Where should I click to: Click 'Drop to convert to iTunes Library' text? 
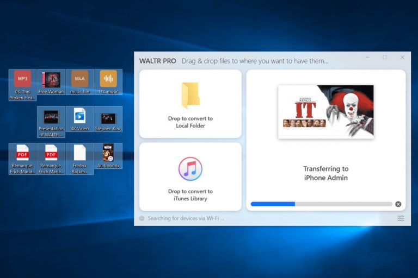coord(190,195)
